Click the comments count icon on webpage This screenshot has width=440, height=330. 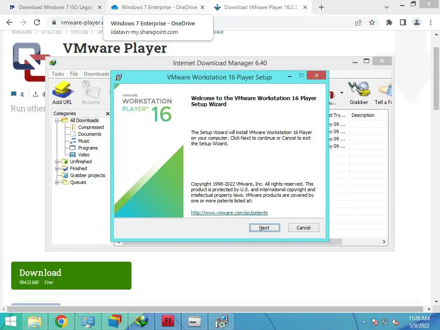[x=14, y=94]
